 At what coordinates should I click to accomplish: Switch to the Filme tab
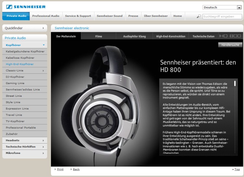point(99,36)
